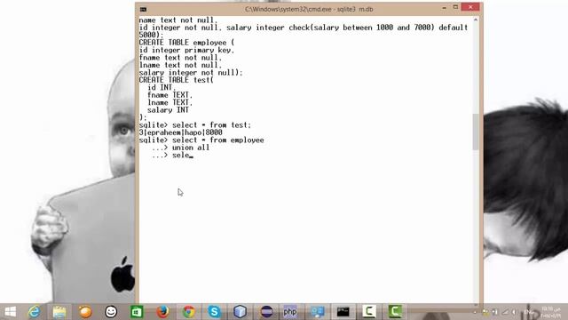Click the 'id integer primary key,' line
Image resolution: width=568 pixels, height=320 pixels.
click(x=186, y=50)
